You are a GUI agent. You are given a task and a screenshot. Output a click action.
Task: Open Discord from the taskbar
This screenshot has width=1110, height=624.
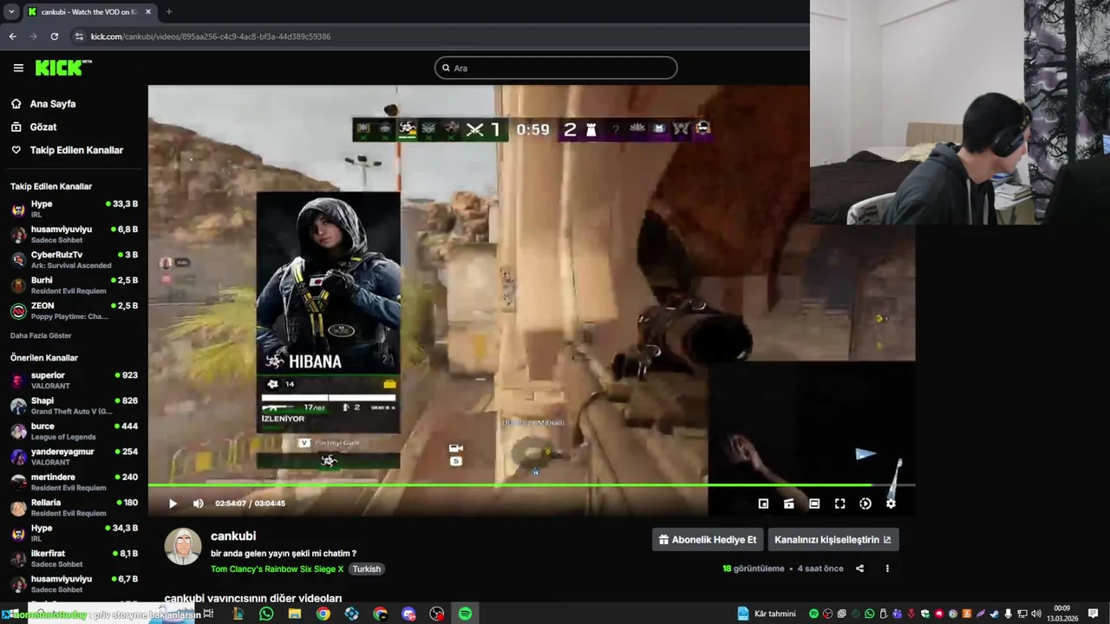(408, 614)
